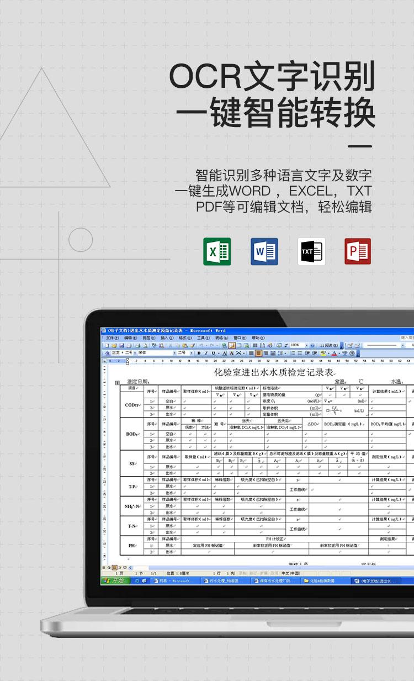Open the 窗口 menu

point(240,337)
